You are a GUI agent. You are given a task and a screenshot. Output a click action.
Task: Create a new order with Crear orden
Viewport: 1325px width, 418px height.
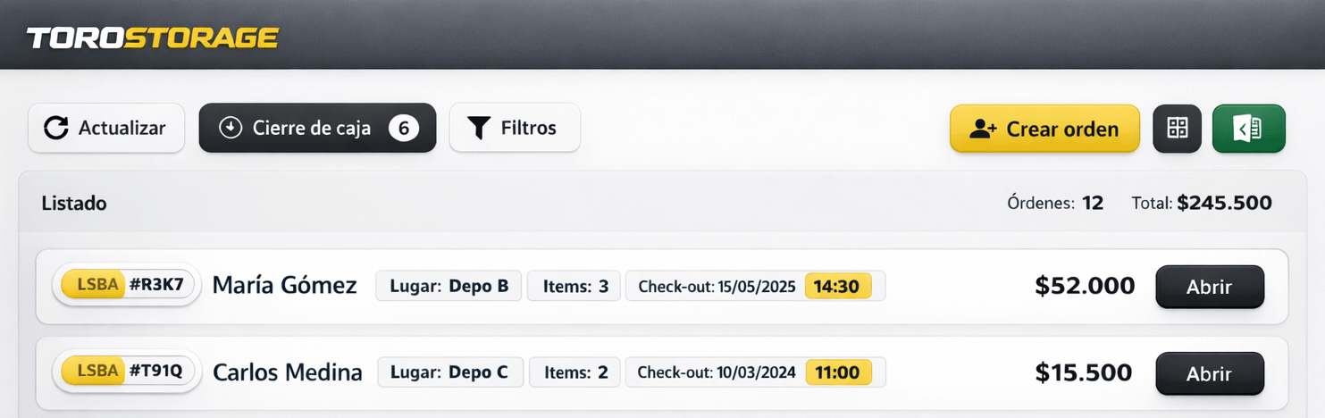pyautogui.click(x=1044, y=129)
